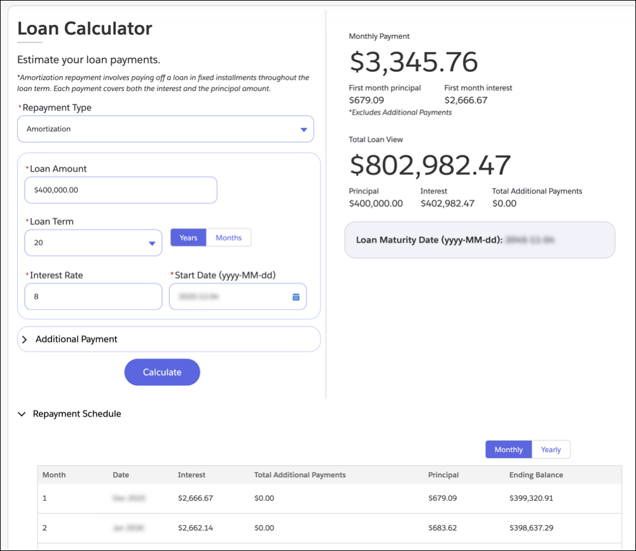Click the Date column header
636x551 pixels.
coord(121,475)
